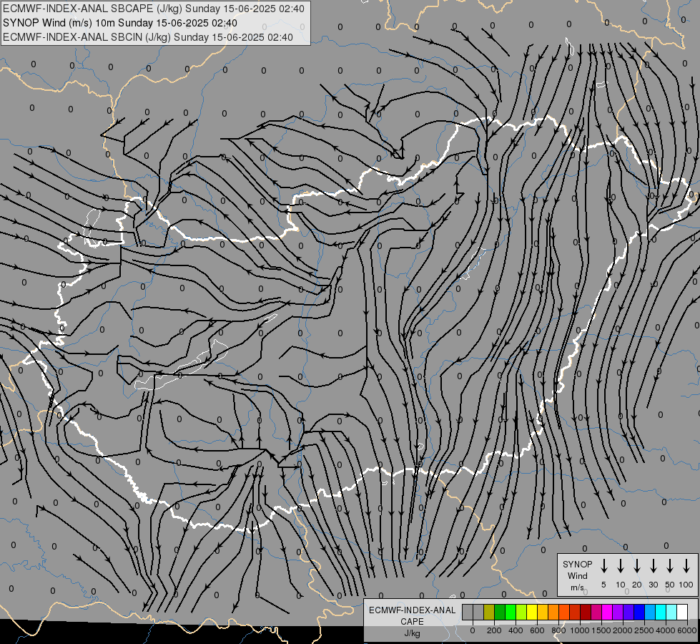Click the 4000 value on CAPE scale

pos(666,630)
